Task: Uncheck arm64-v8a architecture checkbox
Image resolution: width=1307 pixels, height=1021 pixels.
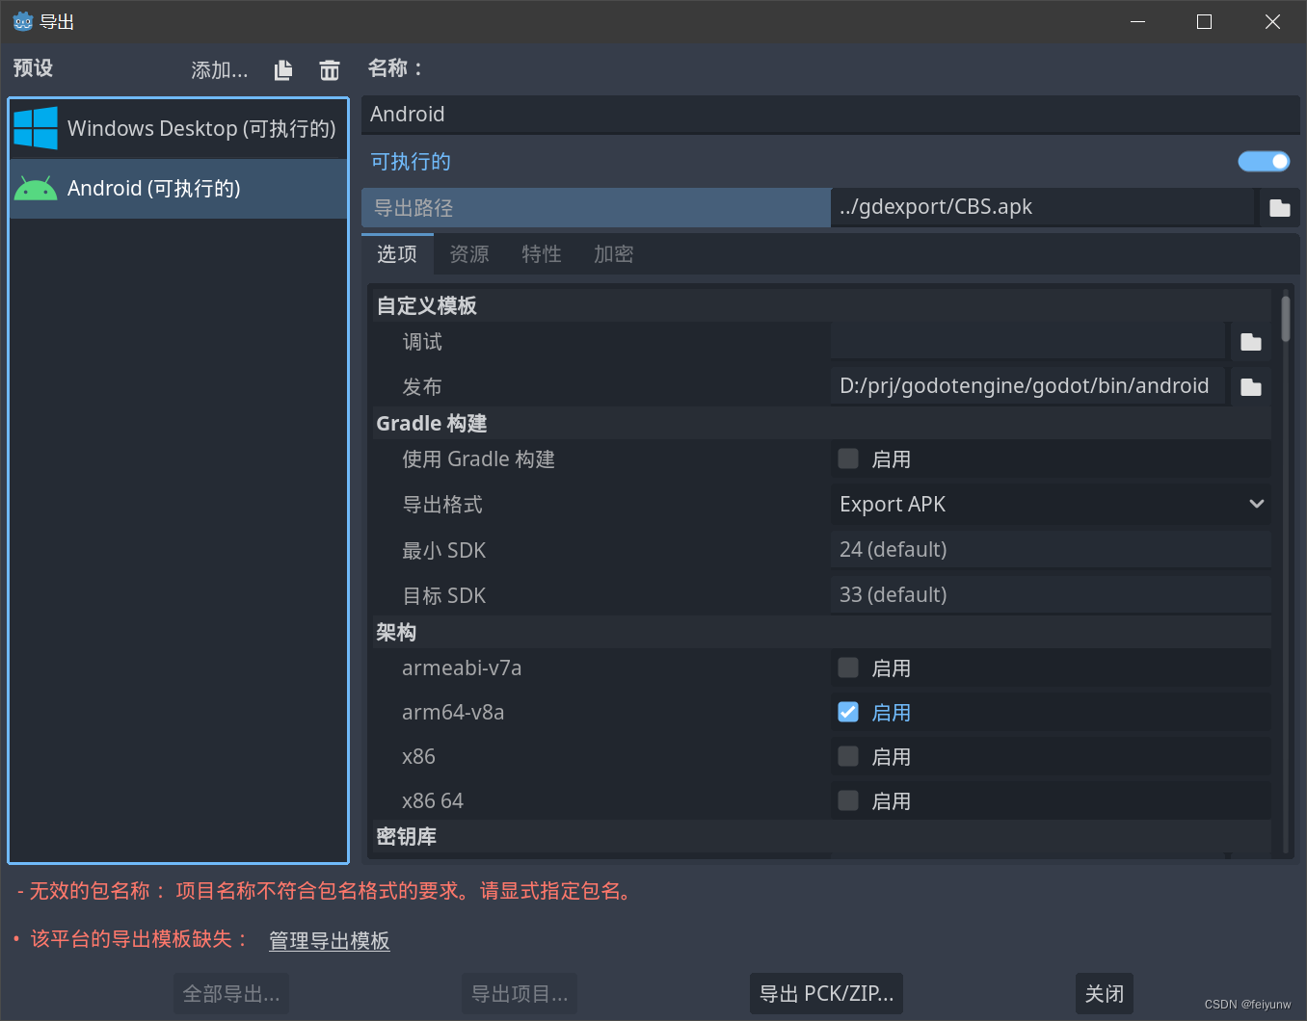Action: click(848, 712)
